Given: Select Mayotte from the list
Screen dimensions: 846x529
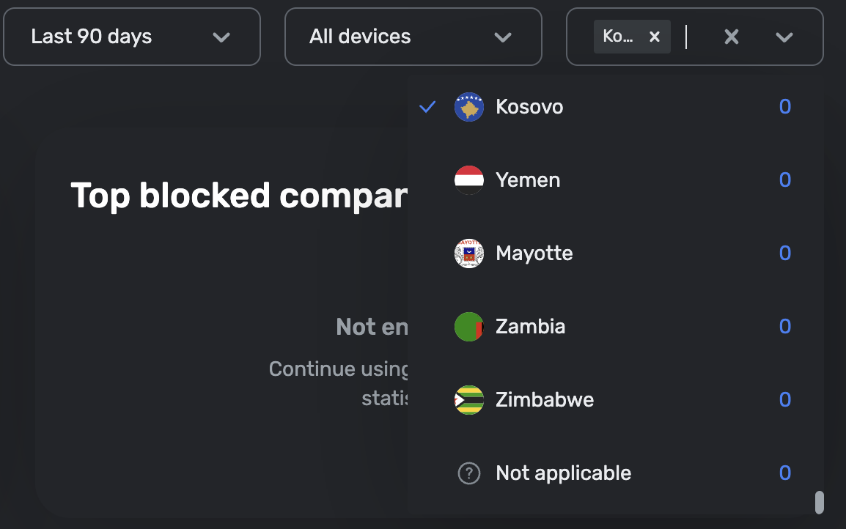Looking at the screenshot, I should click(x=534, y=254).
